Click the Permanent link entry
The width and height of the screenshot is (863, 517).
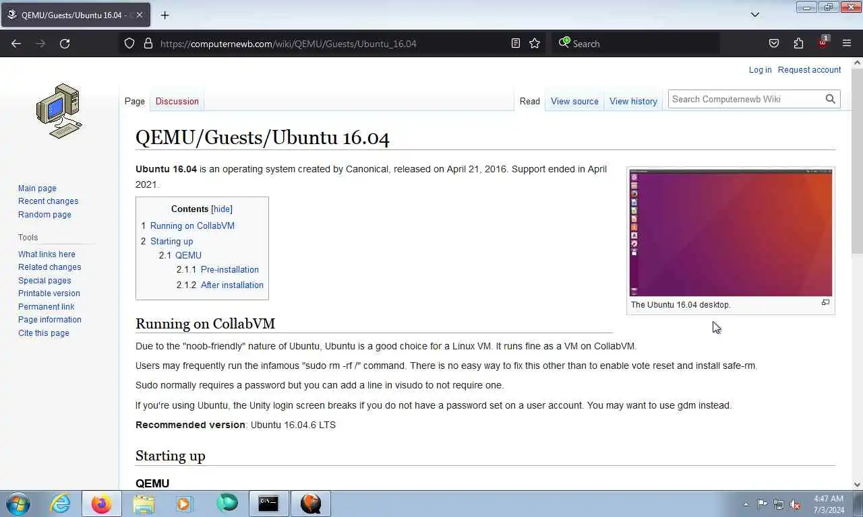point(46,307)
